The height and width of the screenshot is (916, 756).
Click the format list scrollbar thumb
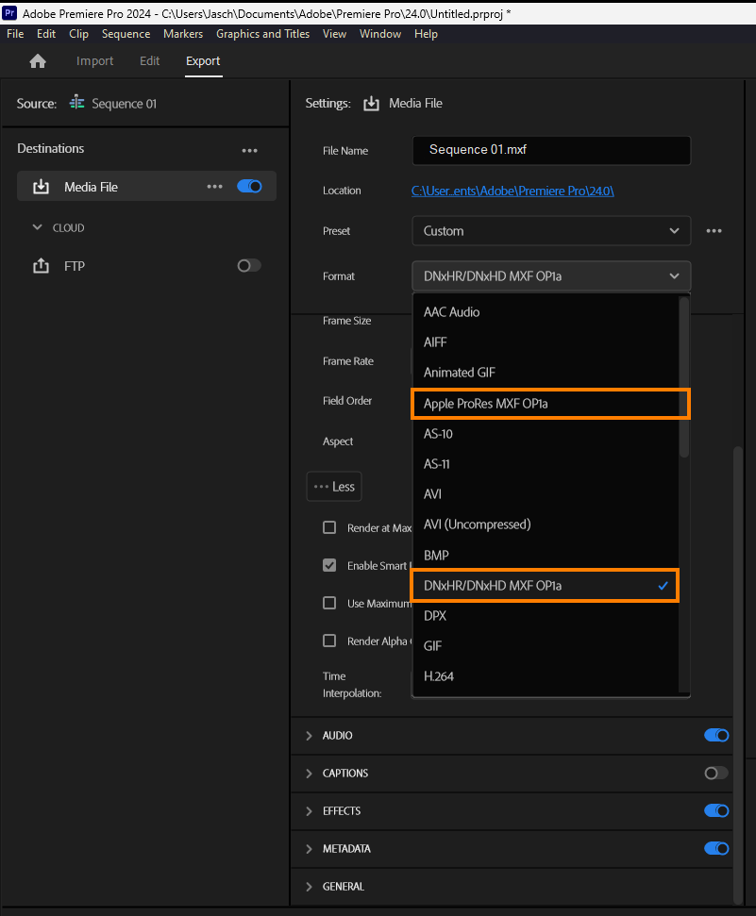(683, 377)
